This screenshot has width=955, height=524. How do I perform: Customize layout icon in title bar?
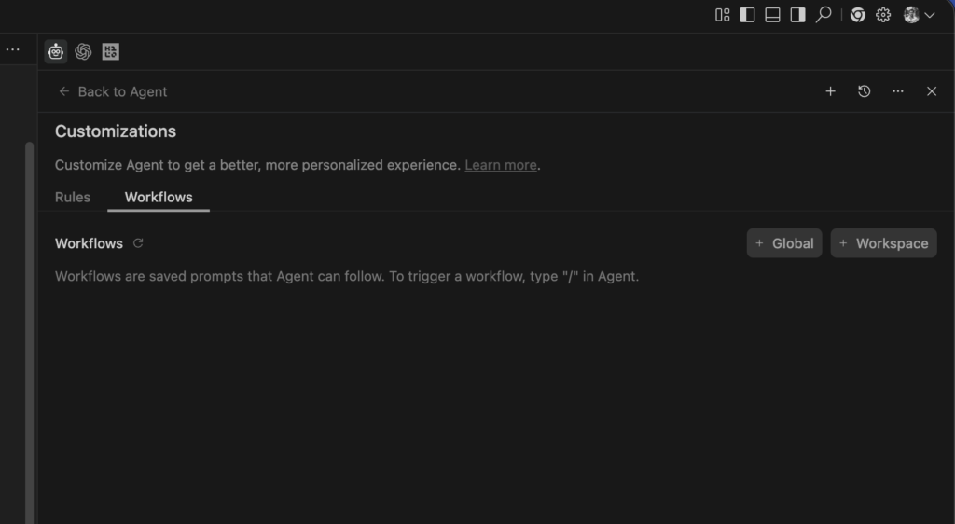723,15
